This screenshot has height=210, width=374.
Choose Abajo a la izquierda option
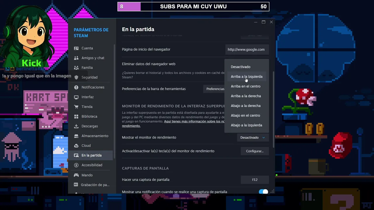pyautogui.click(x=246, y=125)
